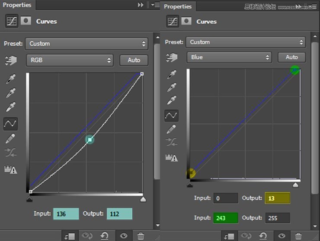Image resolution: width=320 pixels, height=241 pixels.
Task: Open the Curves adjustment icon in right panel
Action: (x=173, y=21)
